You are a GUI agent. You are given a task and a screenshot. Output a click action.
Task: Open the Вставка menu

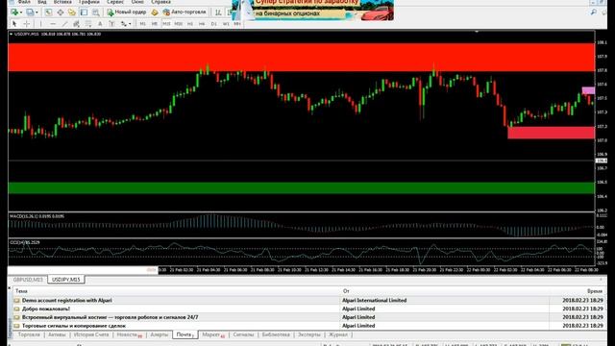coord(62,2)
